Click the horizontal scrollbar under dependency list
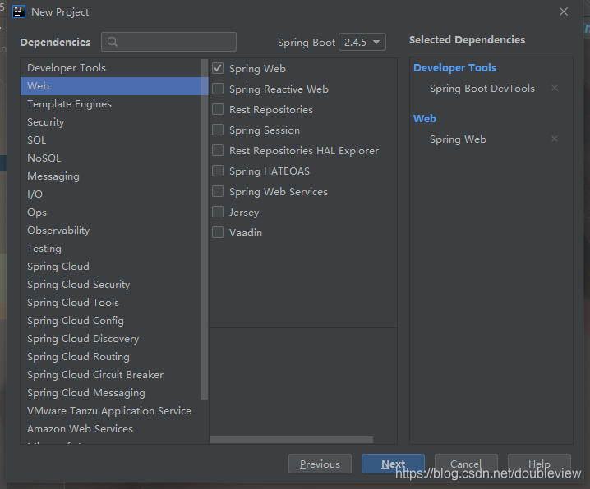This screenshot has height=489, width=590. [292, 440]
